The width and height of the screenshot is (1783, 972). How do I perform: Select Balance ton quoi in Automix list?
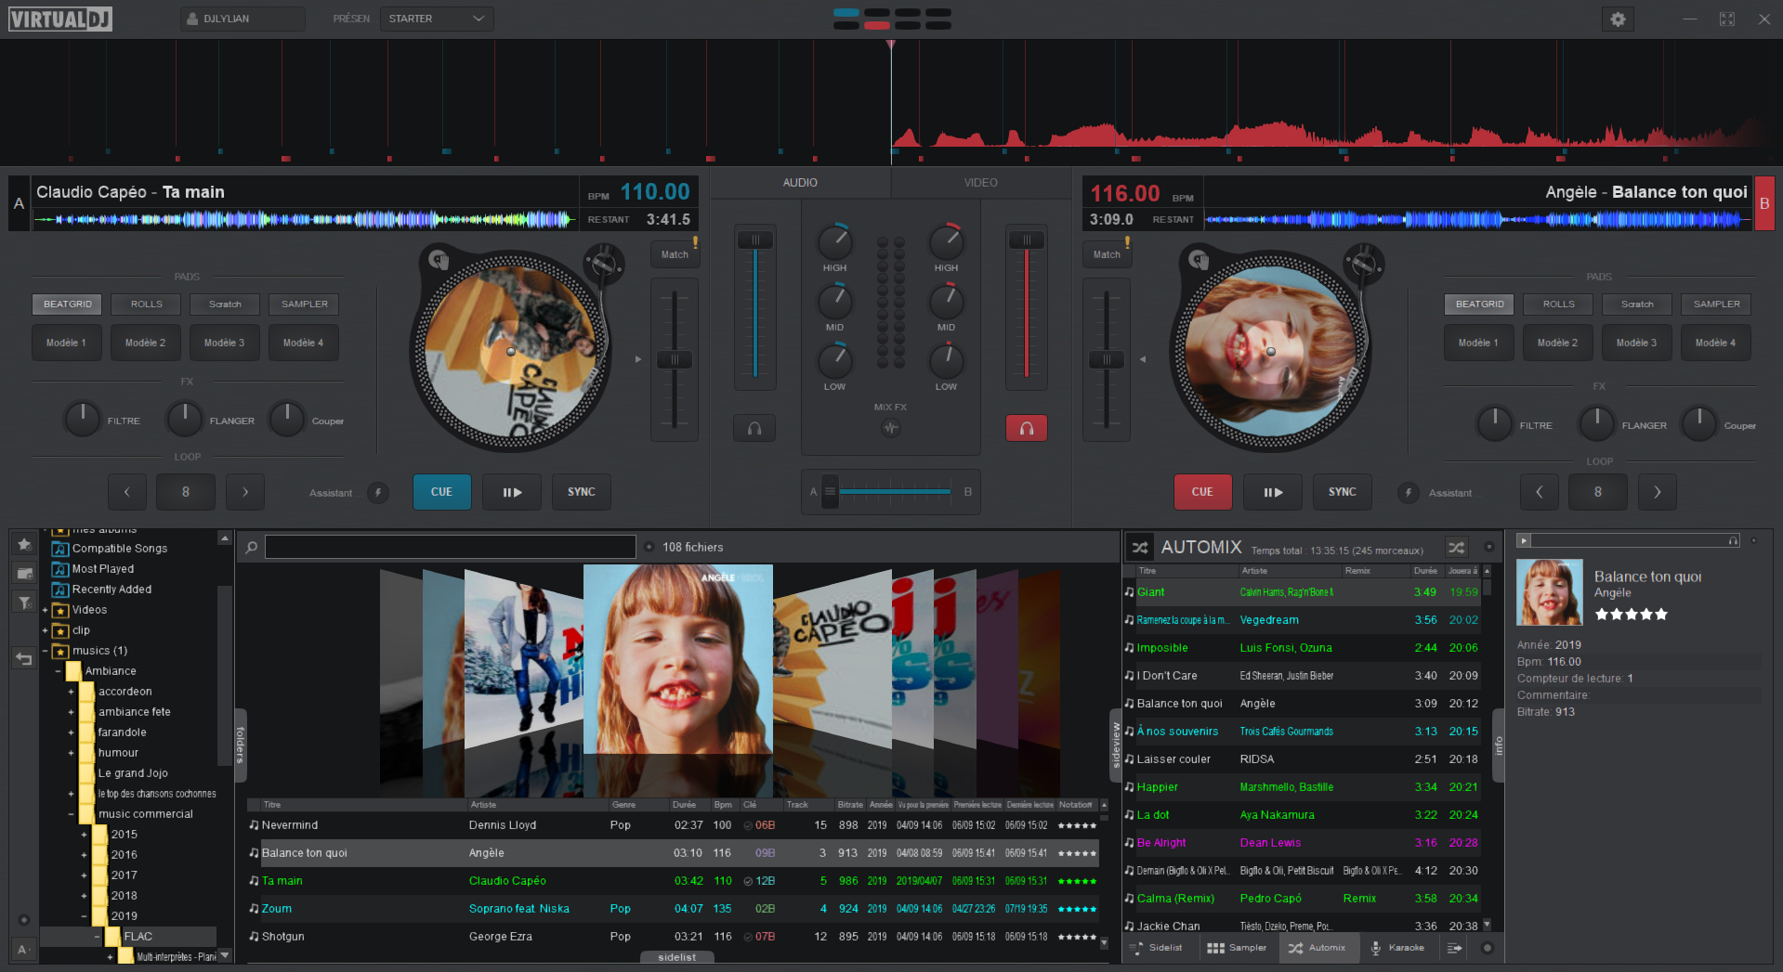pyautogui.click(x=1303, y=704)
